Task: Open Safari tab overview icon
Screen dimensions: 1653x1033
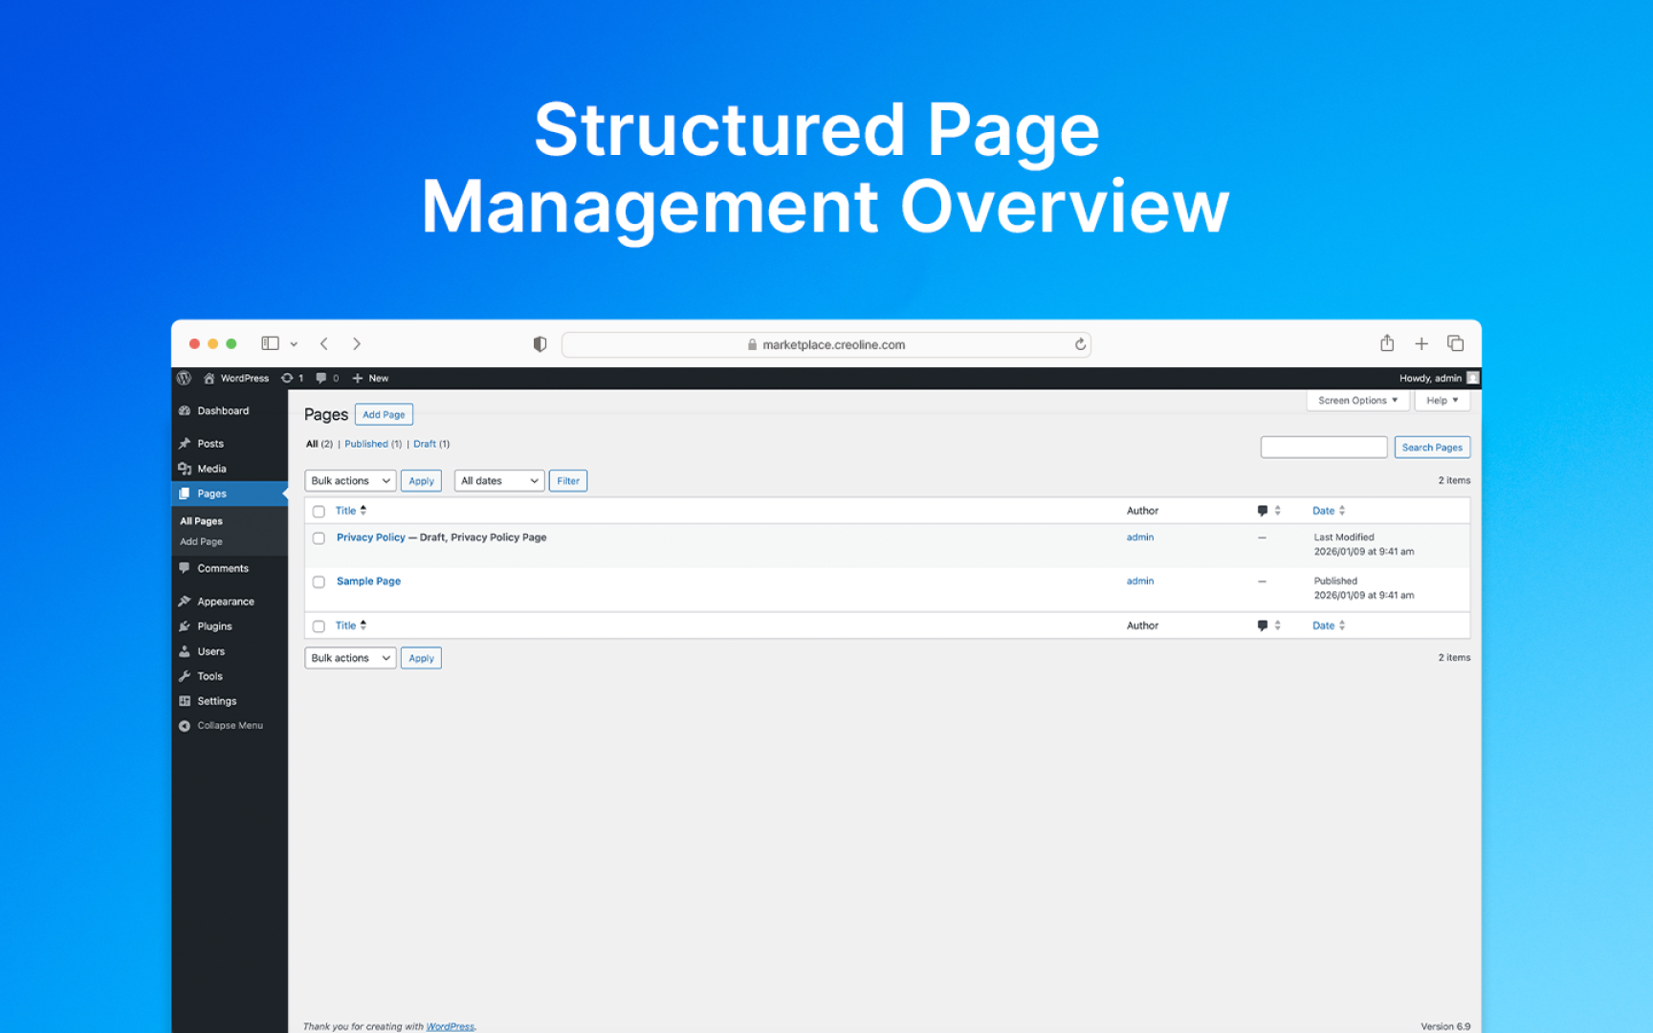Action: (1455, 343)
